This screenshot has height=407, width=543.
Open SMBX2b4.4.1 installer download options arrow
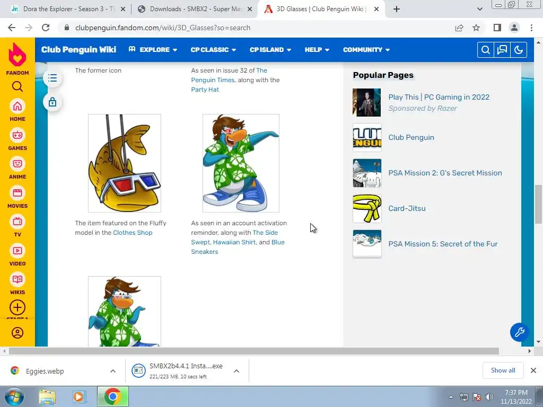coord(237,371)
